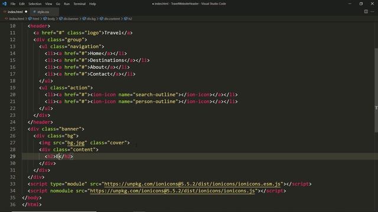Switch to the index.html tab
The image size is (378, 212).
[x=15, y=12]
